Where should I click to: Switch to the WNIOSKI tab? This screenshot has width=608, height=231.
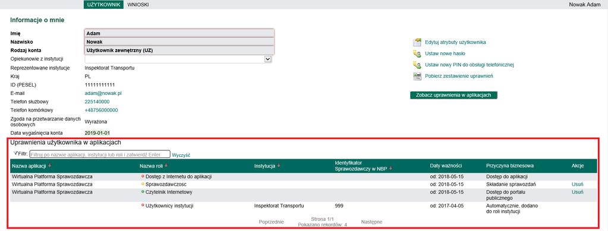click(138, 5)
